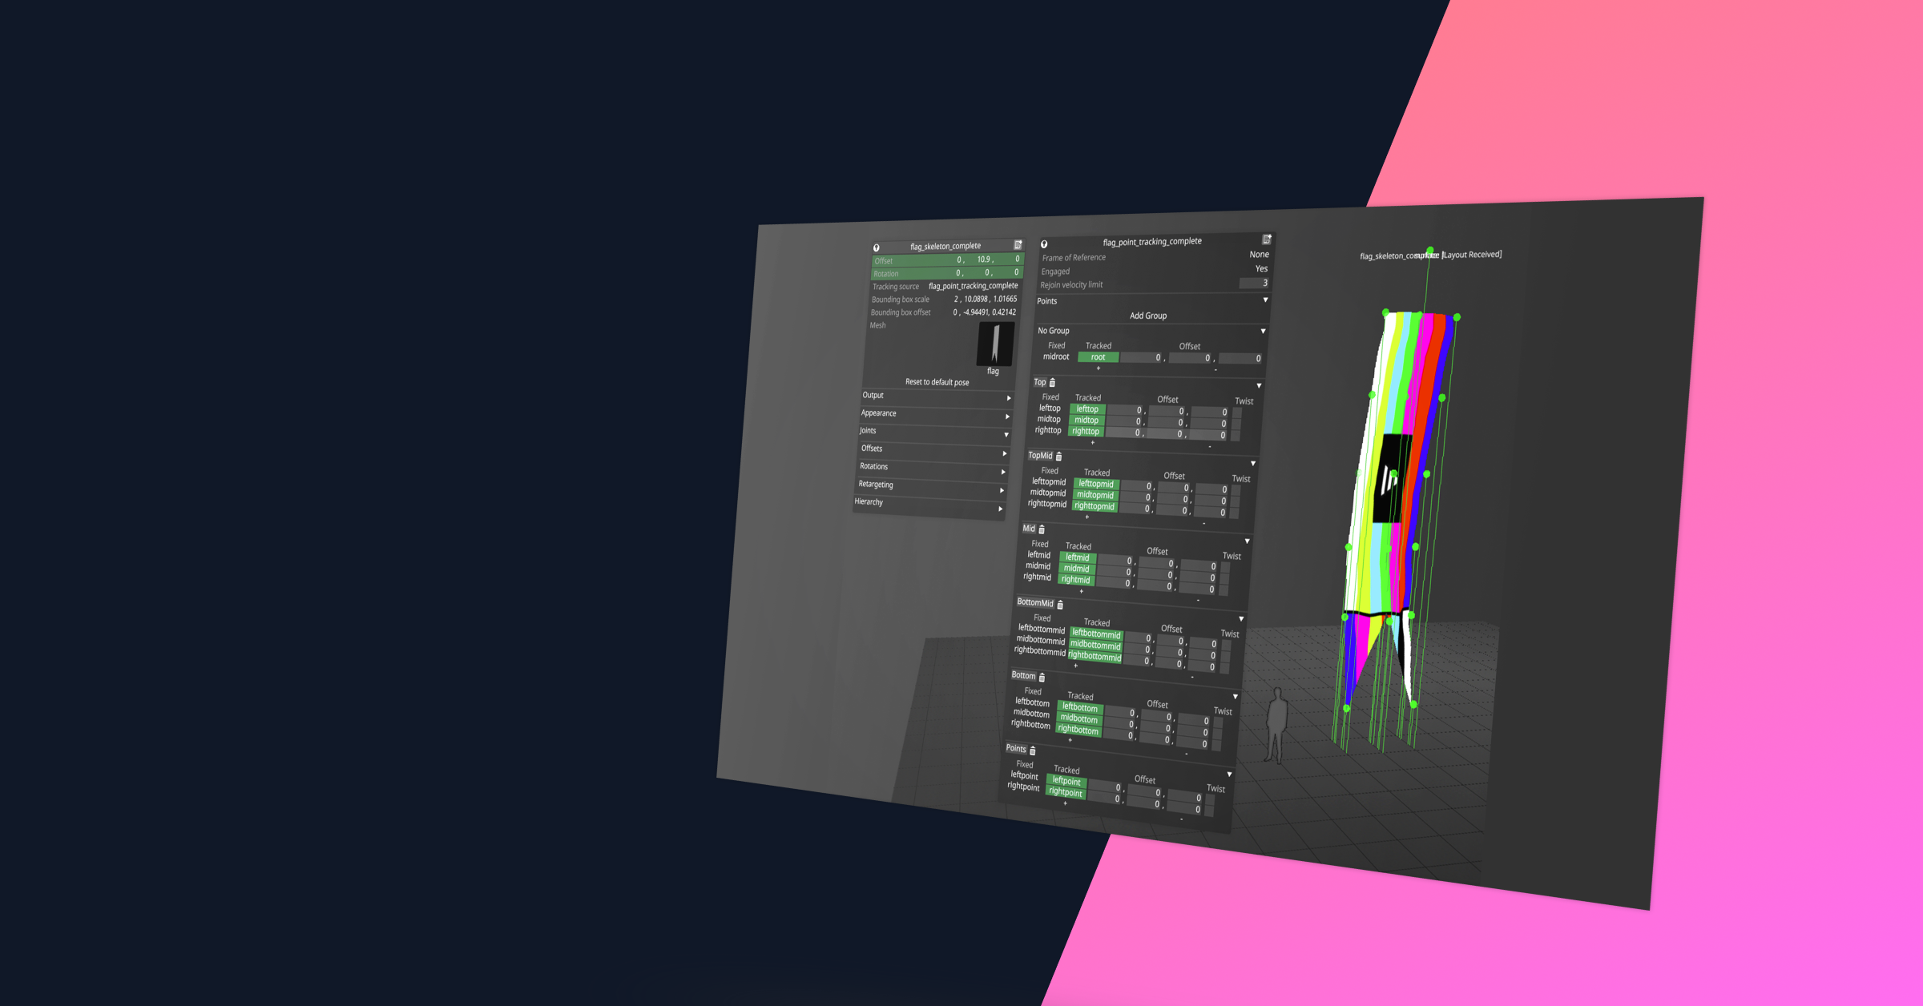Open help icon in flag_skeleton_complete panel
Image resolution: width=1923 pixels, height=1006 pixels.
point(877,247)
